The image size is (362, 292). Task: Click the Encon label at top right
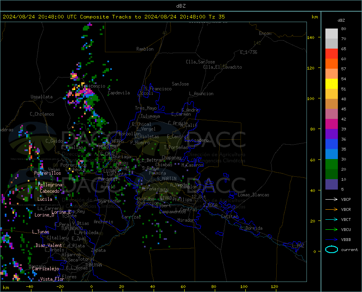click(265, 33)
